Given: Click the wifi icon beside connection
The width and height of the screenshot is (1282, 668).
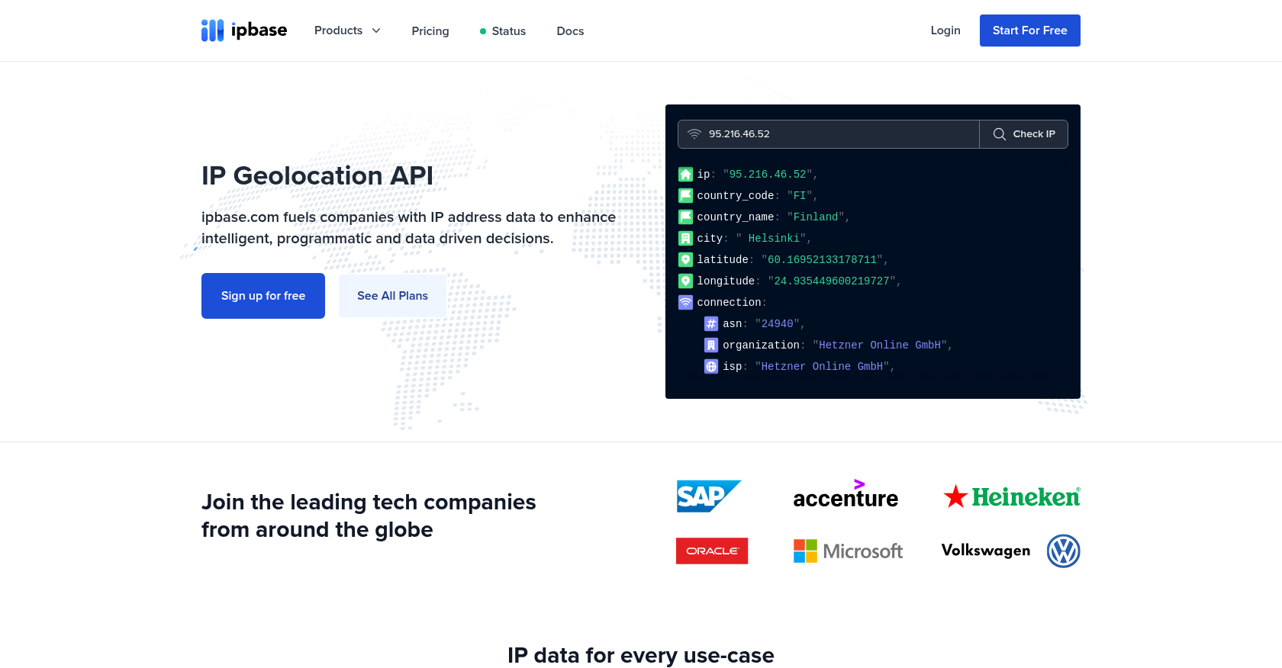Looking at the screenshot, I should (x=686, y=302).
